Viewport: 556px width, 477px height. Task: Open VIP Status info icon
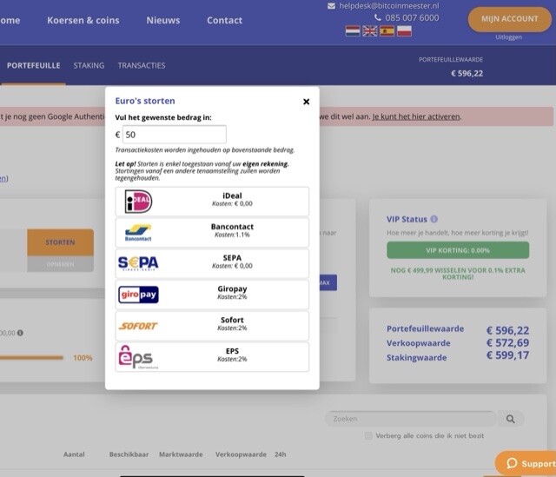pos(434,219)
